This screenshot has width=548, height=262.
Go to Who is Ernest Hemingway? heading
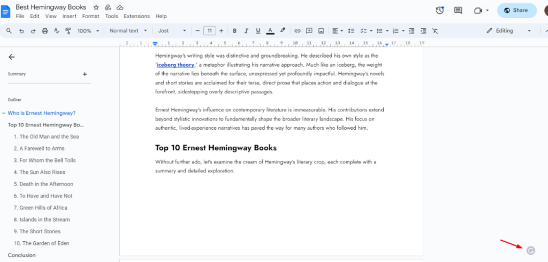click(x=42, y=113)
